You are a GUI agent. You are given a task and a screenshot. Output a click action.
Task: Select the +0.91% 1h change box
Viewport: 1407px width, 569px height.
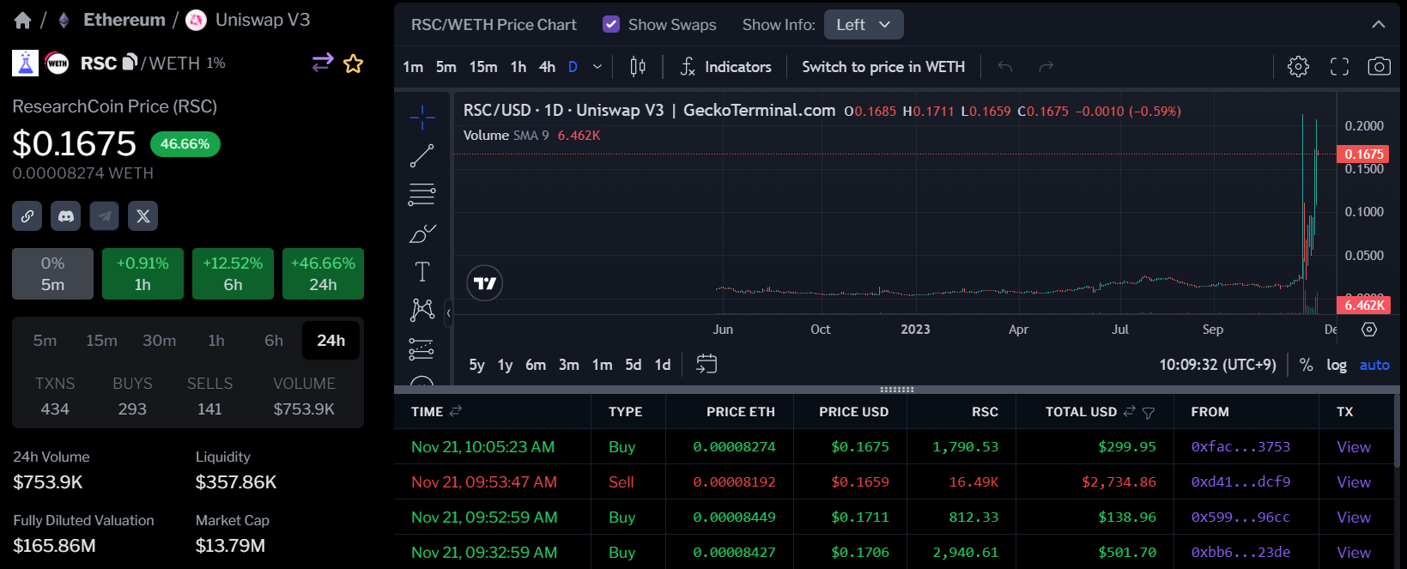[143, 274]
